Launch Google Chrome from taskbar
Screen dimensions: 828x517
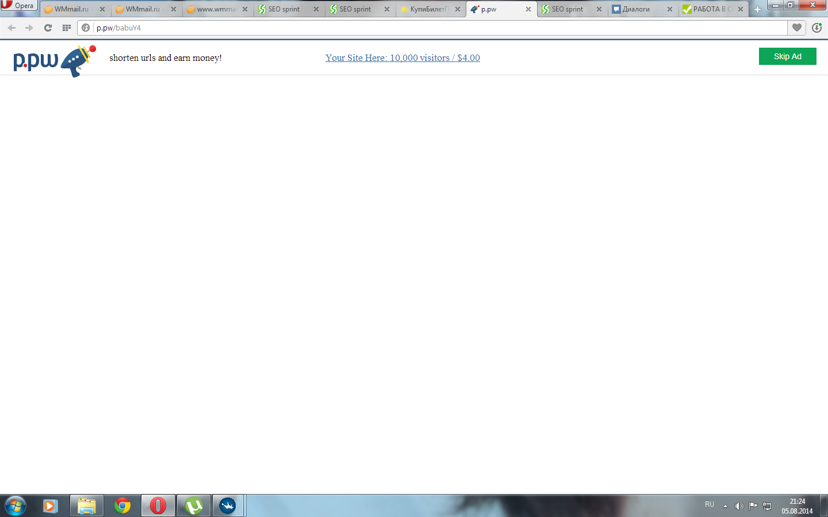click(122, 506)
